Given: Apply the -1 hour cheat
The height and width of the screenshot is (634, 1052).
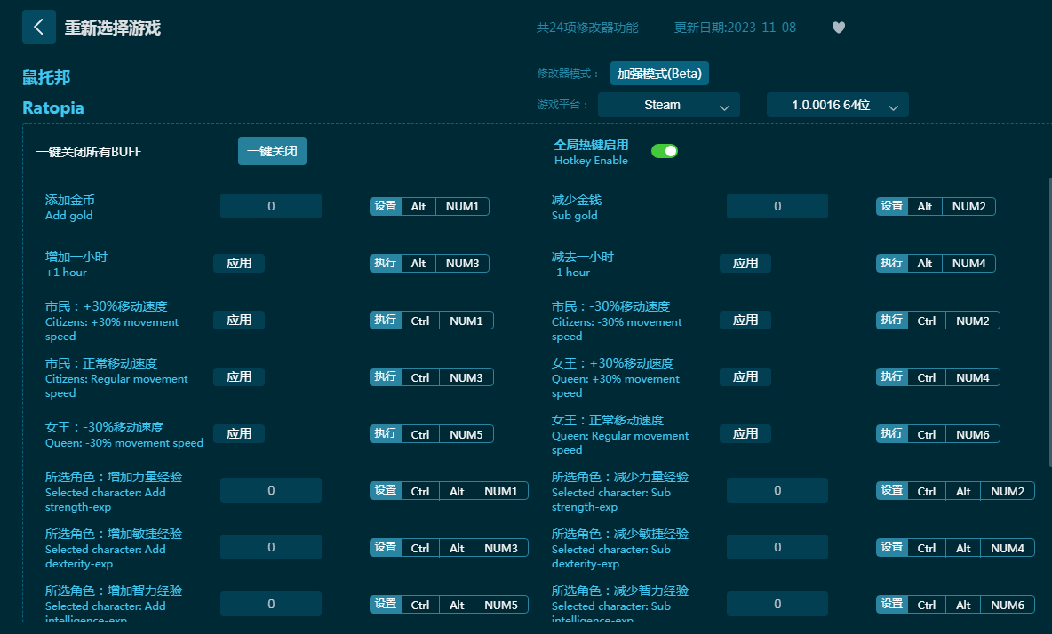Looking at the screenshot, I should click(x=745, y=263).
